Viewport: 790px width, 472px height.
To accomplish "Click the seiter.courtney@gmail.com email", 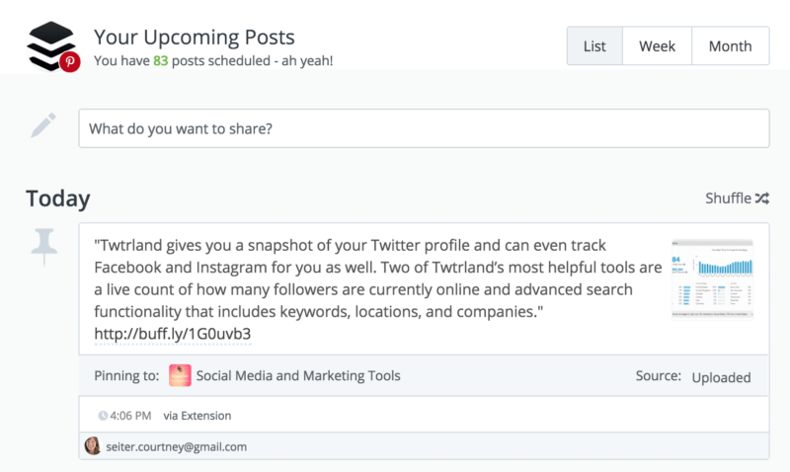I will 177,446.
